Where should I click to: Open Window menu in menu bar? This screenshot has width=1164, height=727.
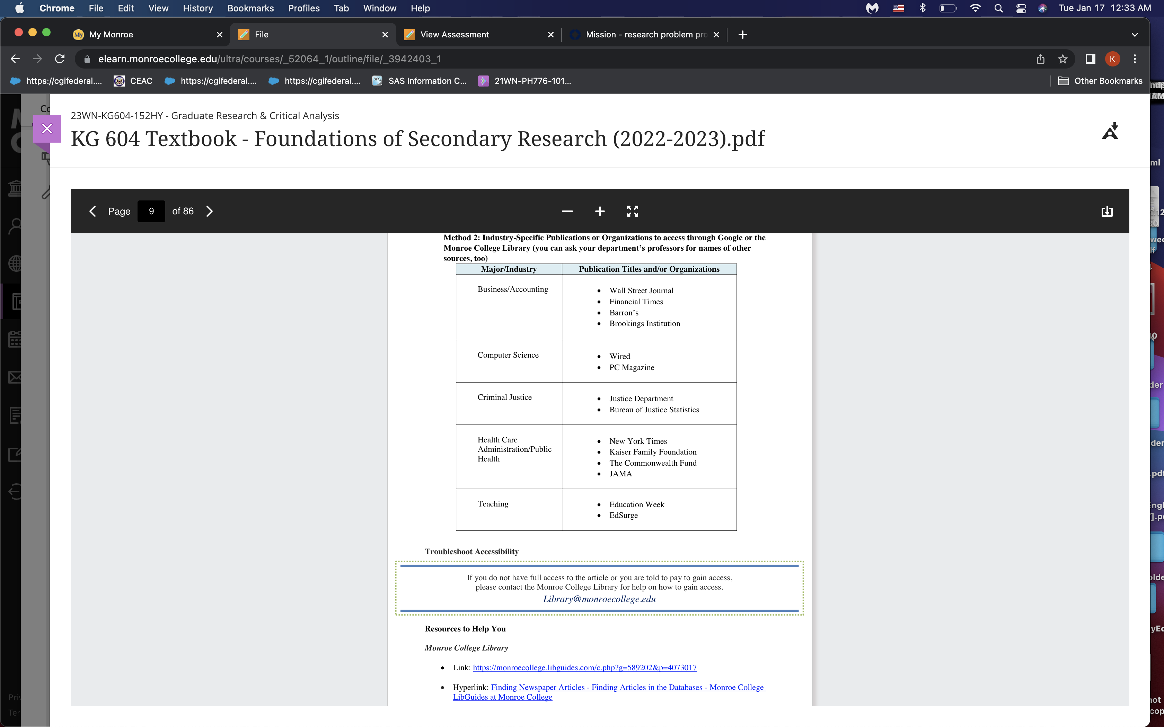[379, 8]
